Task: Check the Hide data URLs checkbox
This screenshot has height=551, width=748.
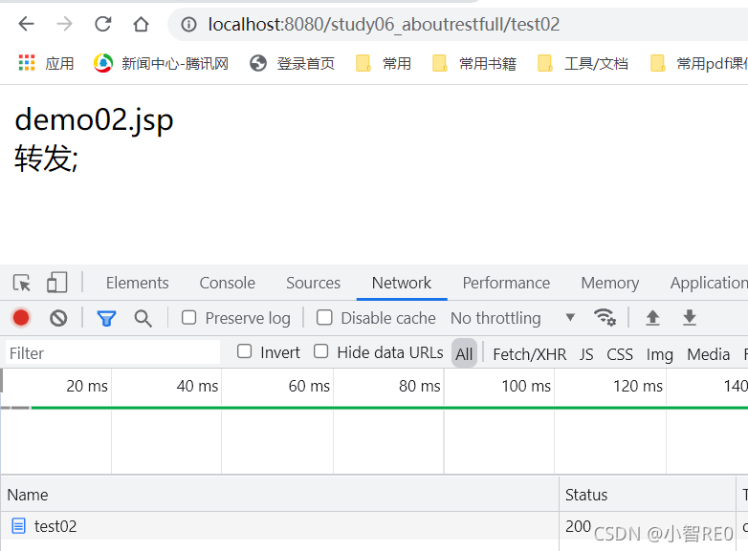Action: 321,351
